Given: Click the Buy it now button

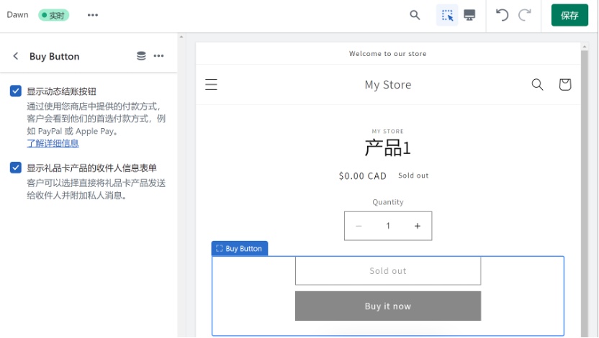Looking at the screenshot, I should pos(388,306).
